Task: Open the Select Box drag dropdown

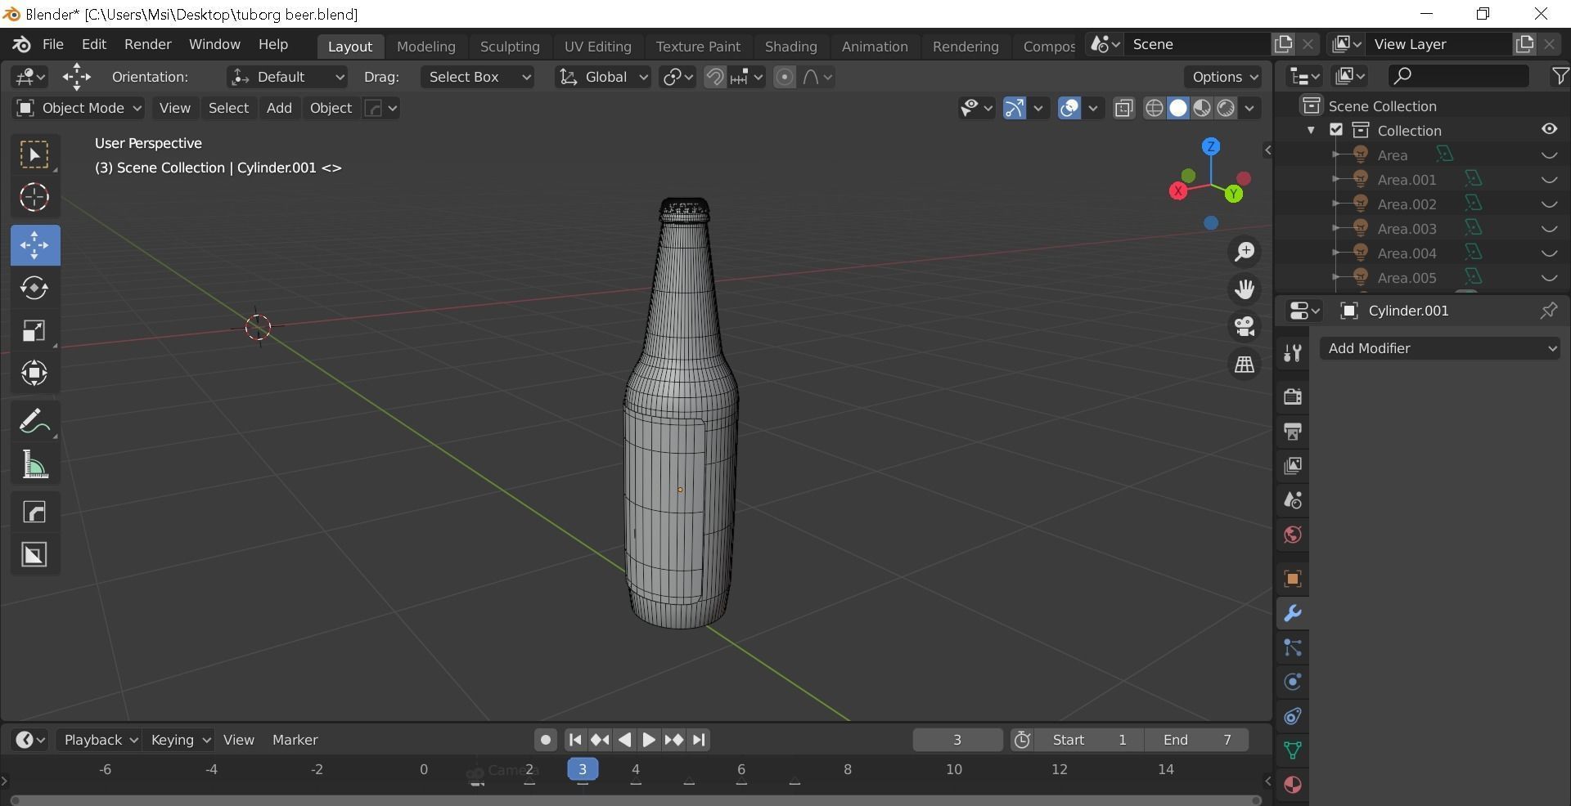Action: click(x=477, y=77)
